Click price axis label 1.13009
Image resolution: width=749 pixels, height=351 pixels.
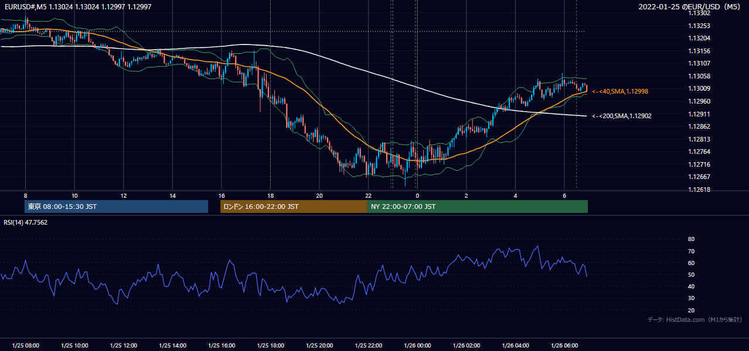[x=699, y=88]
